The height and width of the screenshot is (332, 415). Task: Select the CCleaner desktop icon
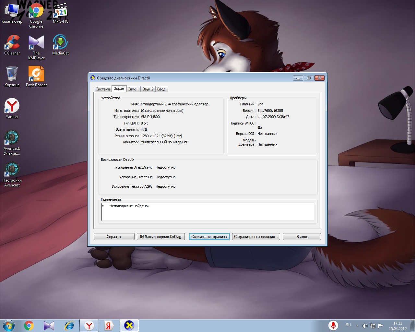(12, 45)
